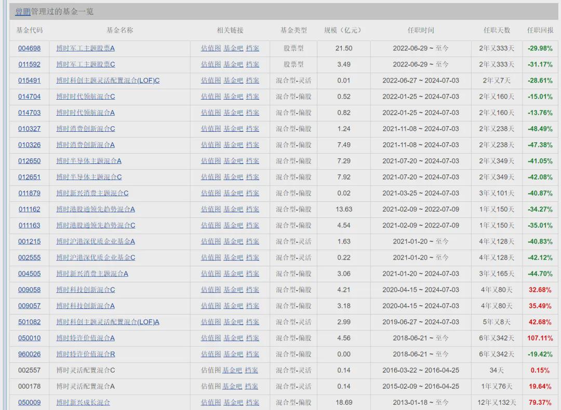The height and width of the screenshot is (410, 561).
Task: Open fund code 015491 link
Action: coord(29,80)
